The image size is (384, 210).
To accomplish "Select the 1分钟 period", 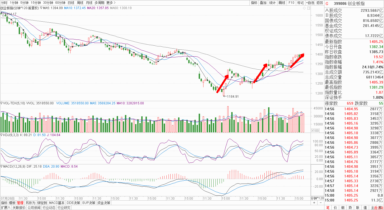I will click(14, 3).
